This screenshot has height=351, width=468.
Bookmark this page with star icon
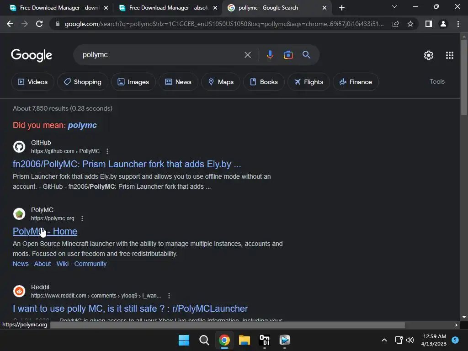[x=410, y=24]
